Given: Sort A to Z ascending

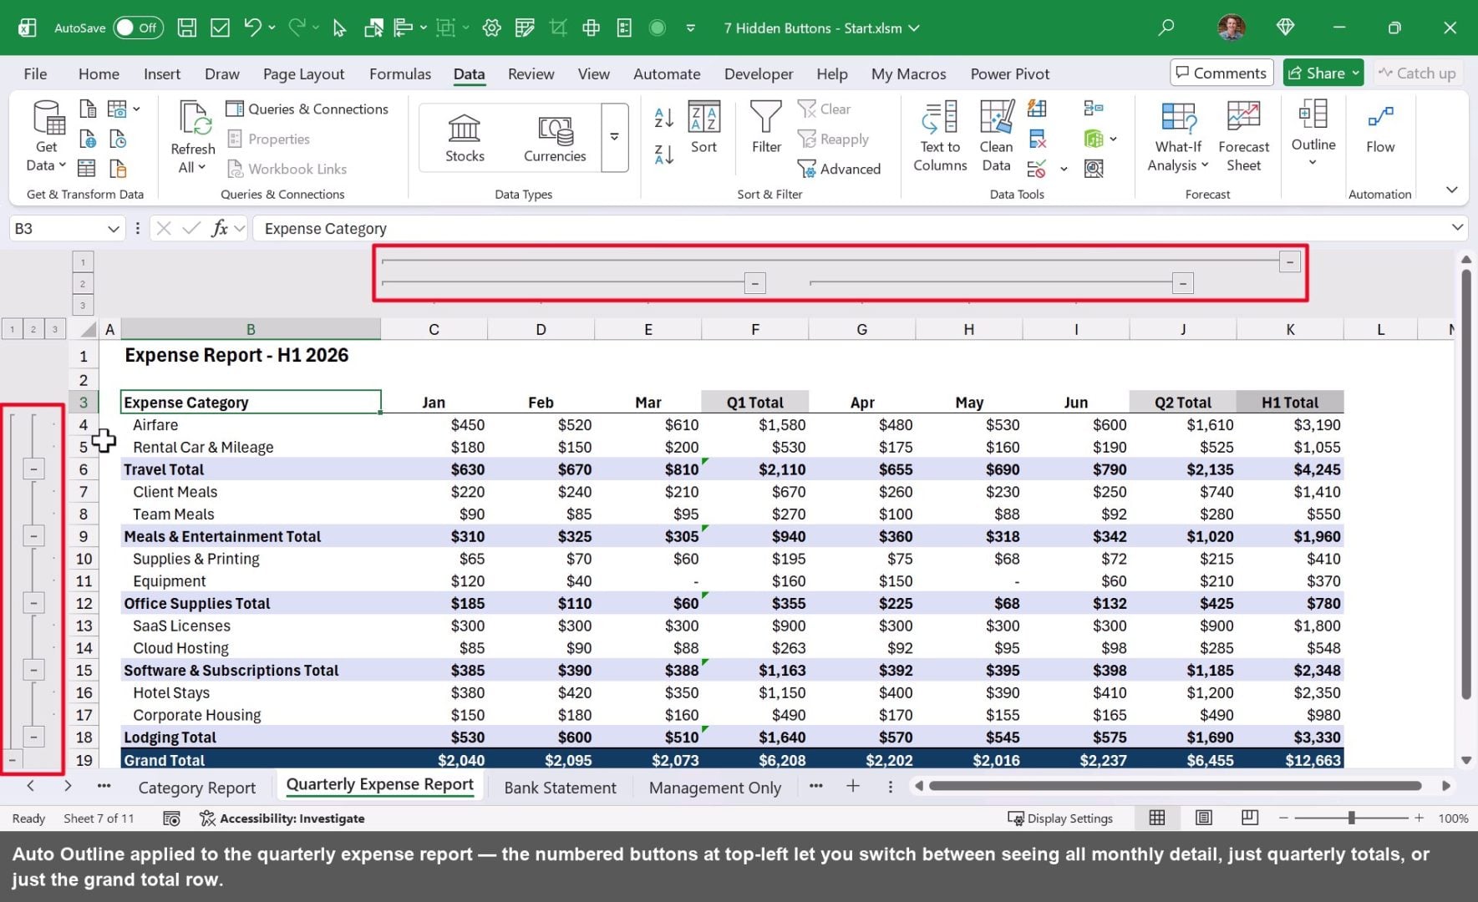Looking at the screenshot, I should pyautogui.click(x=664, y=118).
